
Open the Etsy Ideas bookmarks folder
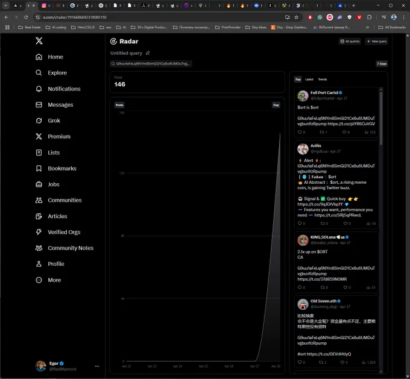tap(256, 27)
